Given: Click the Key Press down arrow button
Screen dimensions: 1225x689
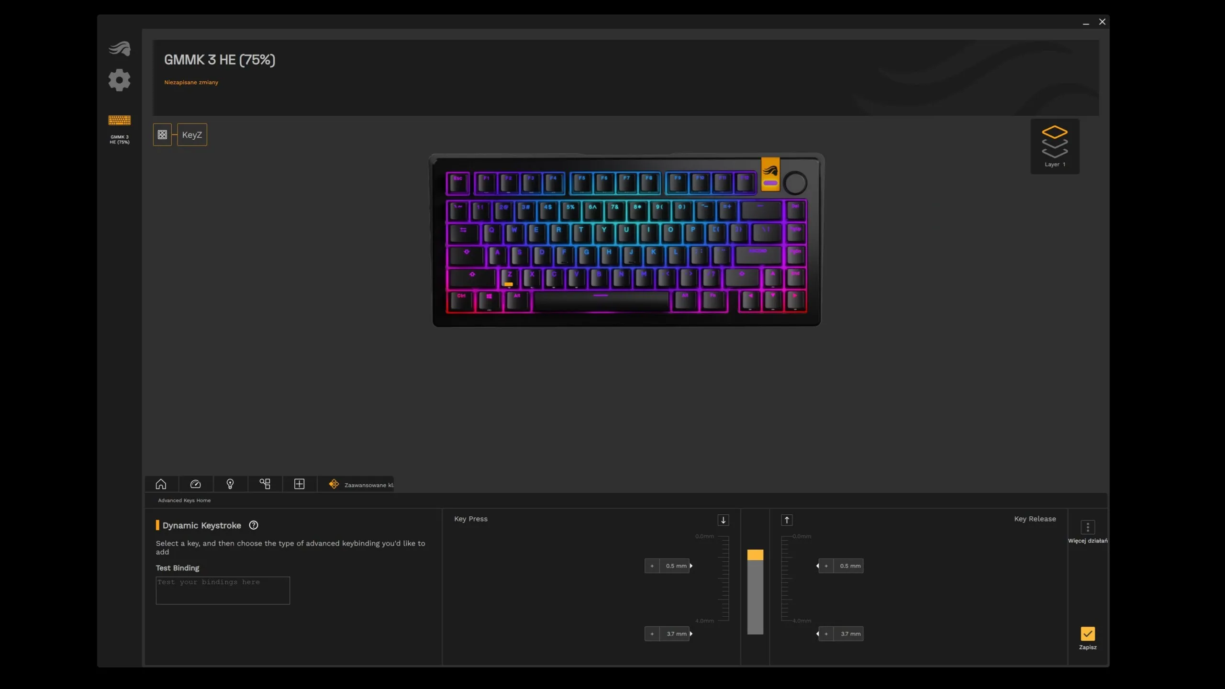Looking at the screenshot, I should click(723, 520).
